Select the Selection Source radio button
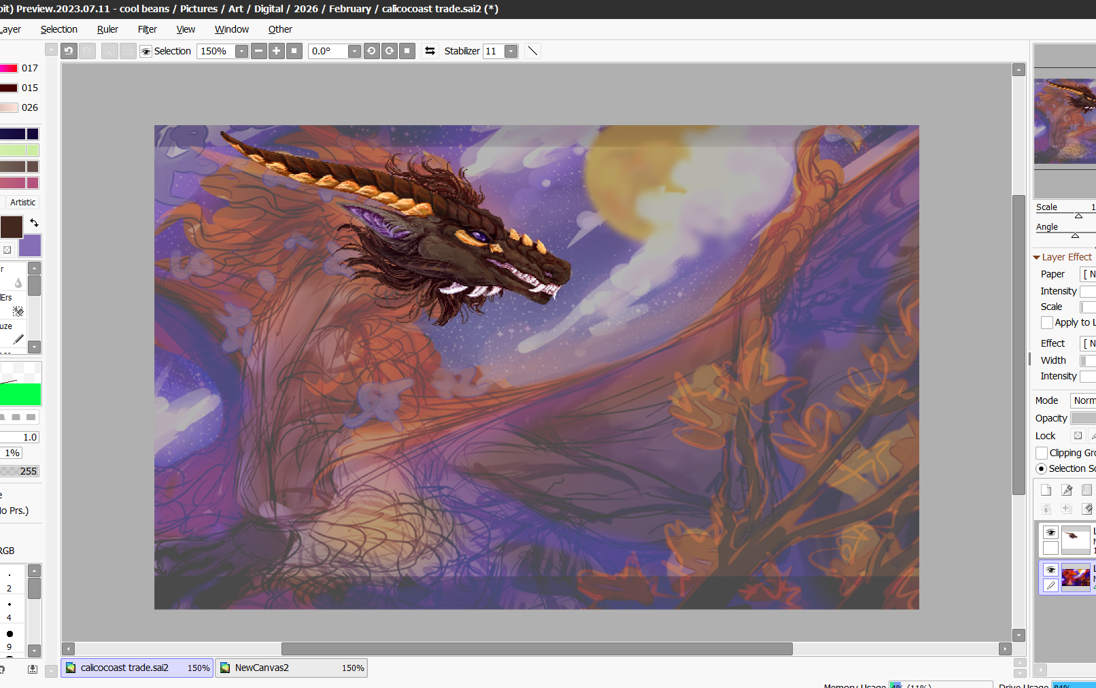 (1042, 468)
